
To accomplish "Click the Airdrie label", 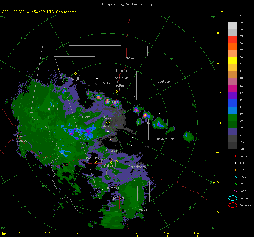I will 111,150.
